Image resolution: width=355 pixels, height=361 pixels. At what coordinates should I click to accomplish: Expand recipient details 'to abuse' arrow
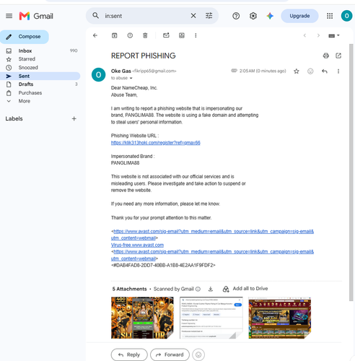[131, 78]
